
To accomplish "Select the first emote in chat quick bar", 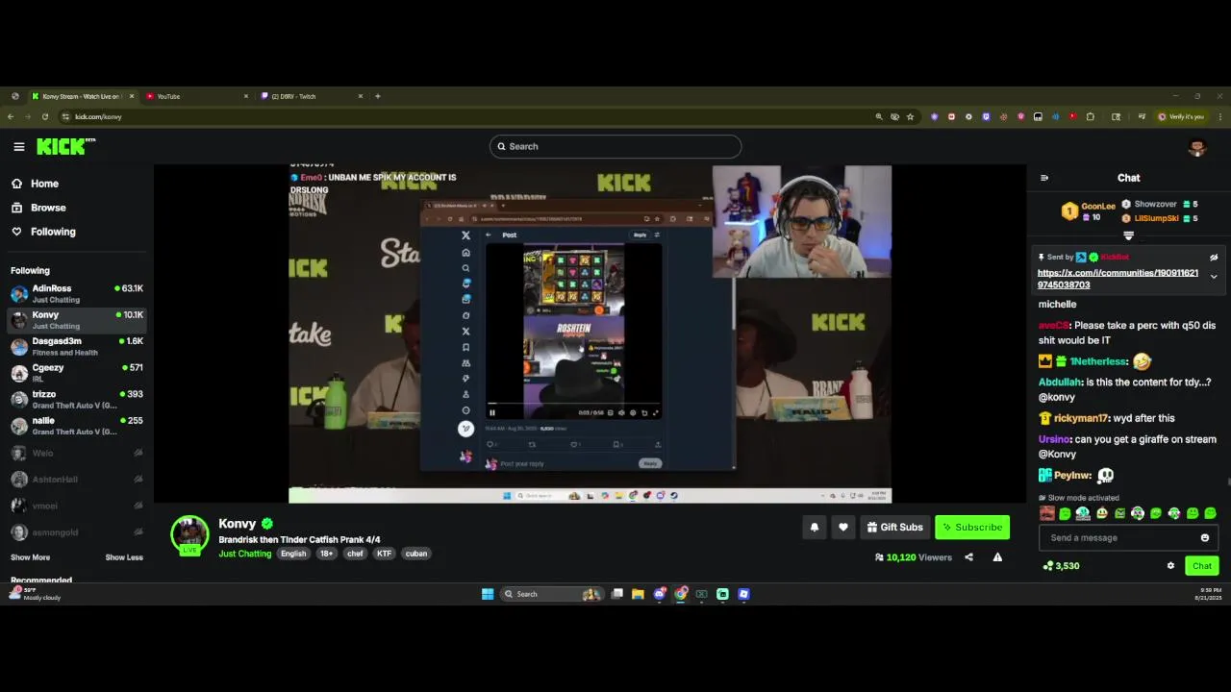I will click(1047, 514).
